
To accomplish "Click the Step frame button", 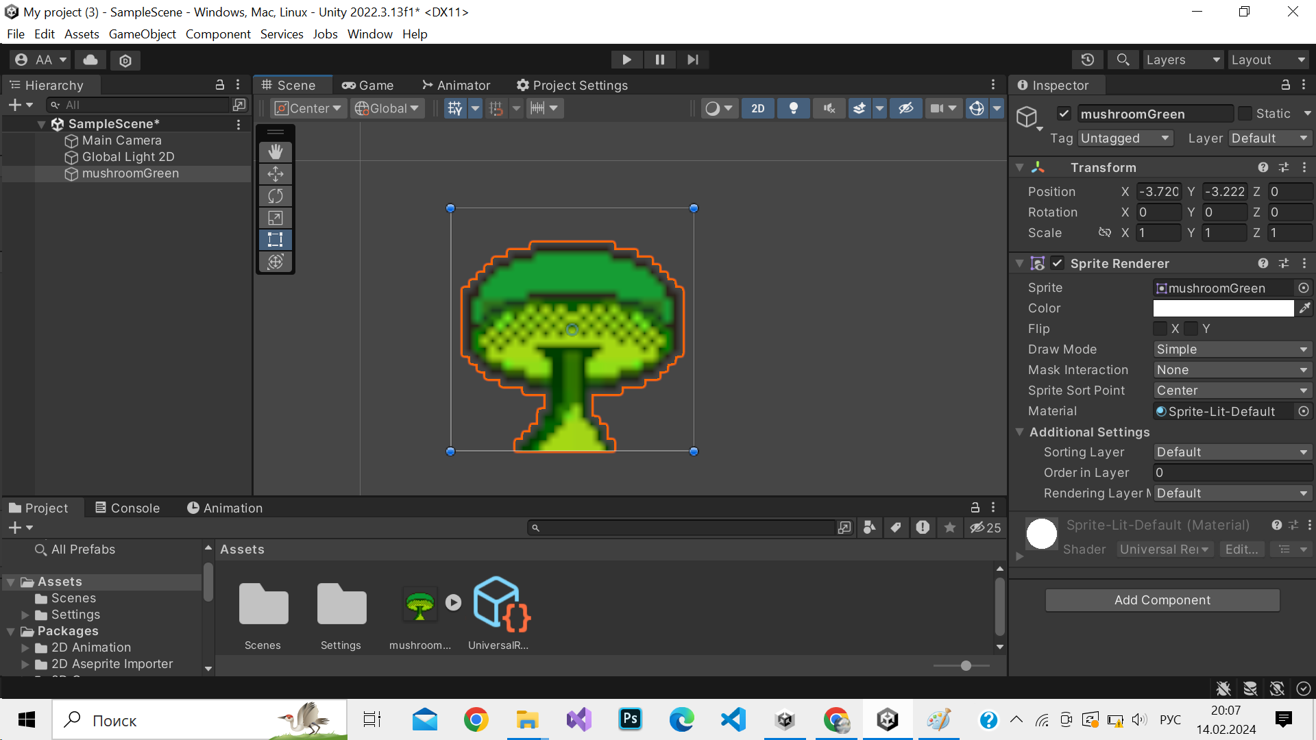I will click(692, 60).
